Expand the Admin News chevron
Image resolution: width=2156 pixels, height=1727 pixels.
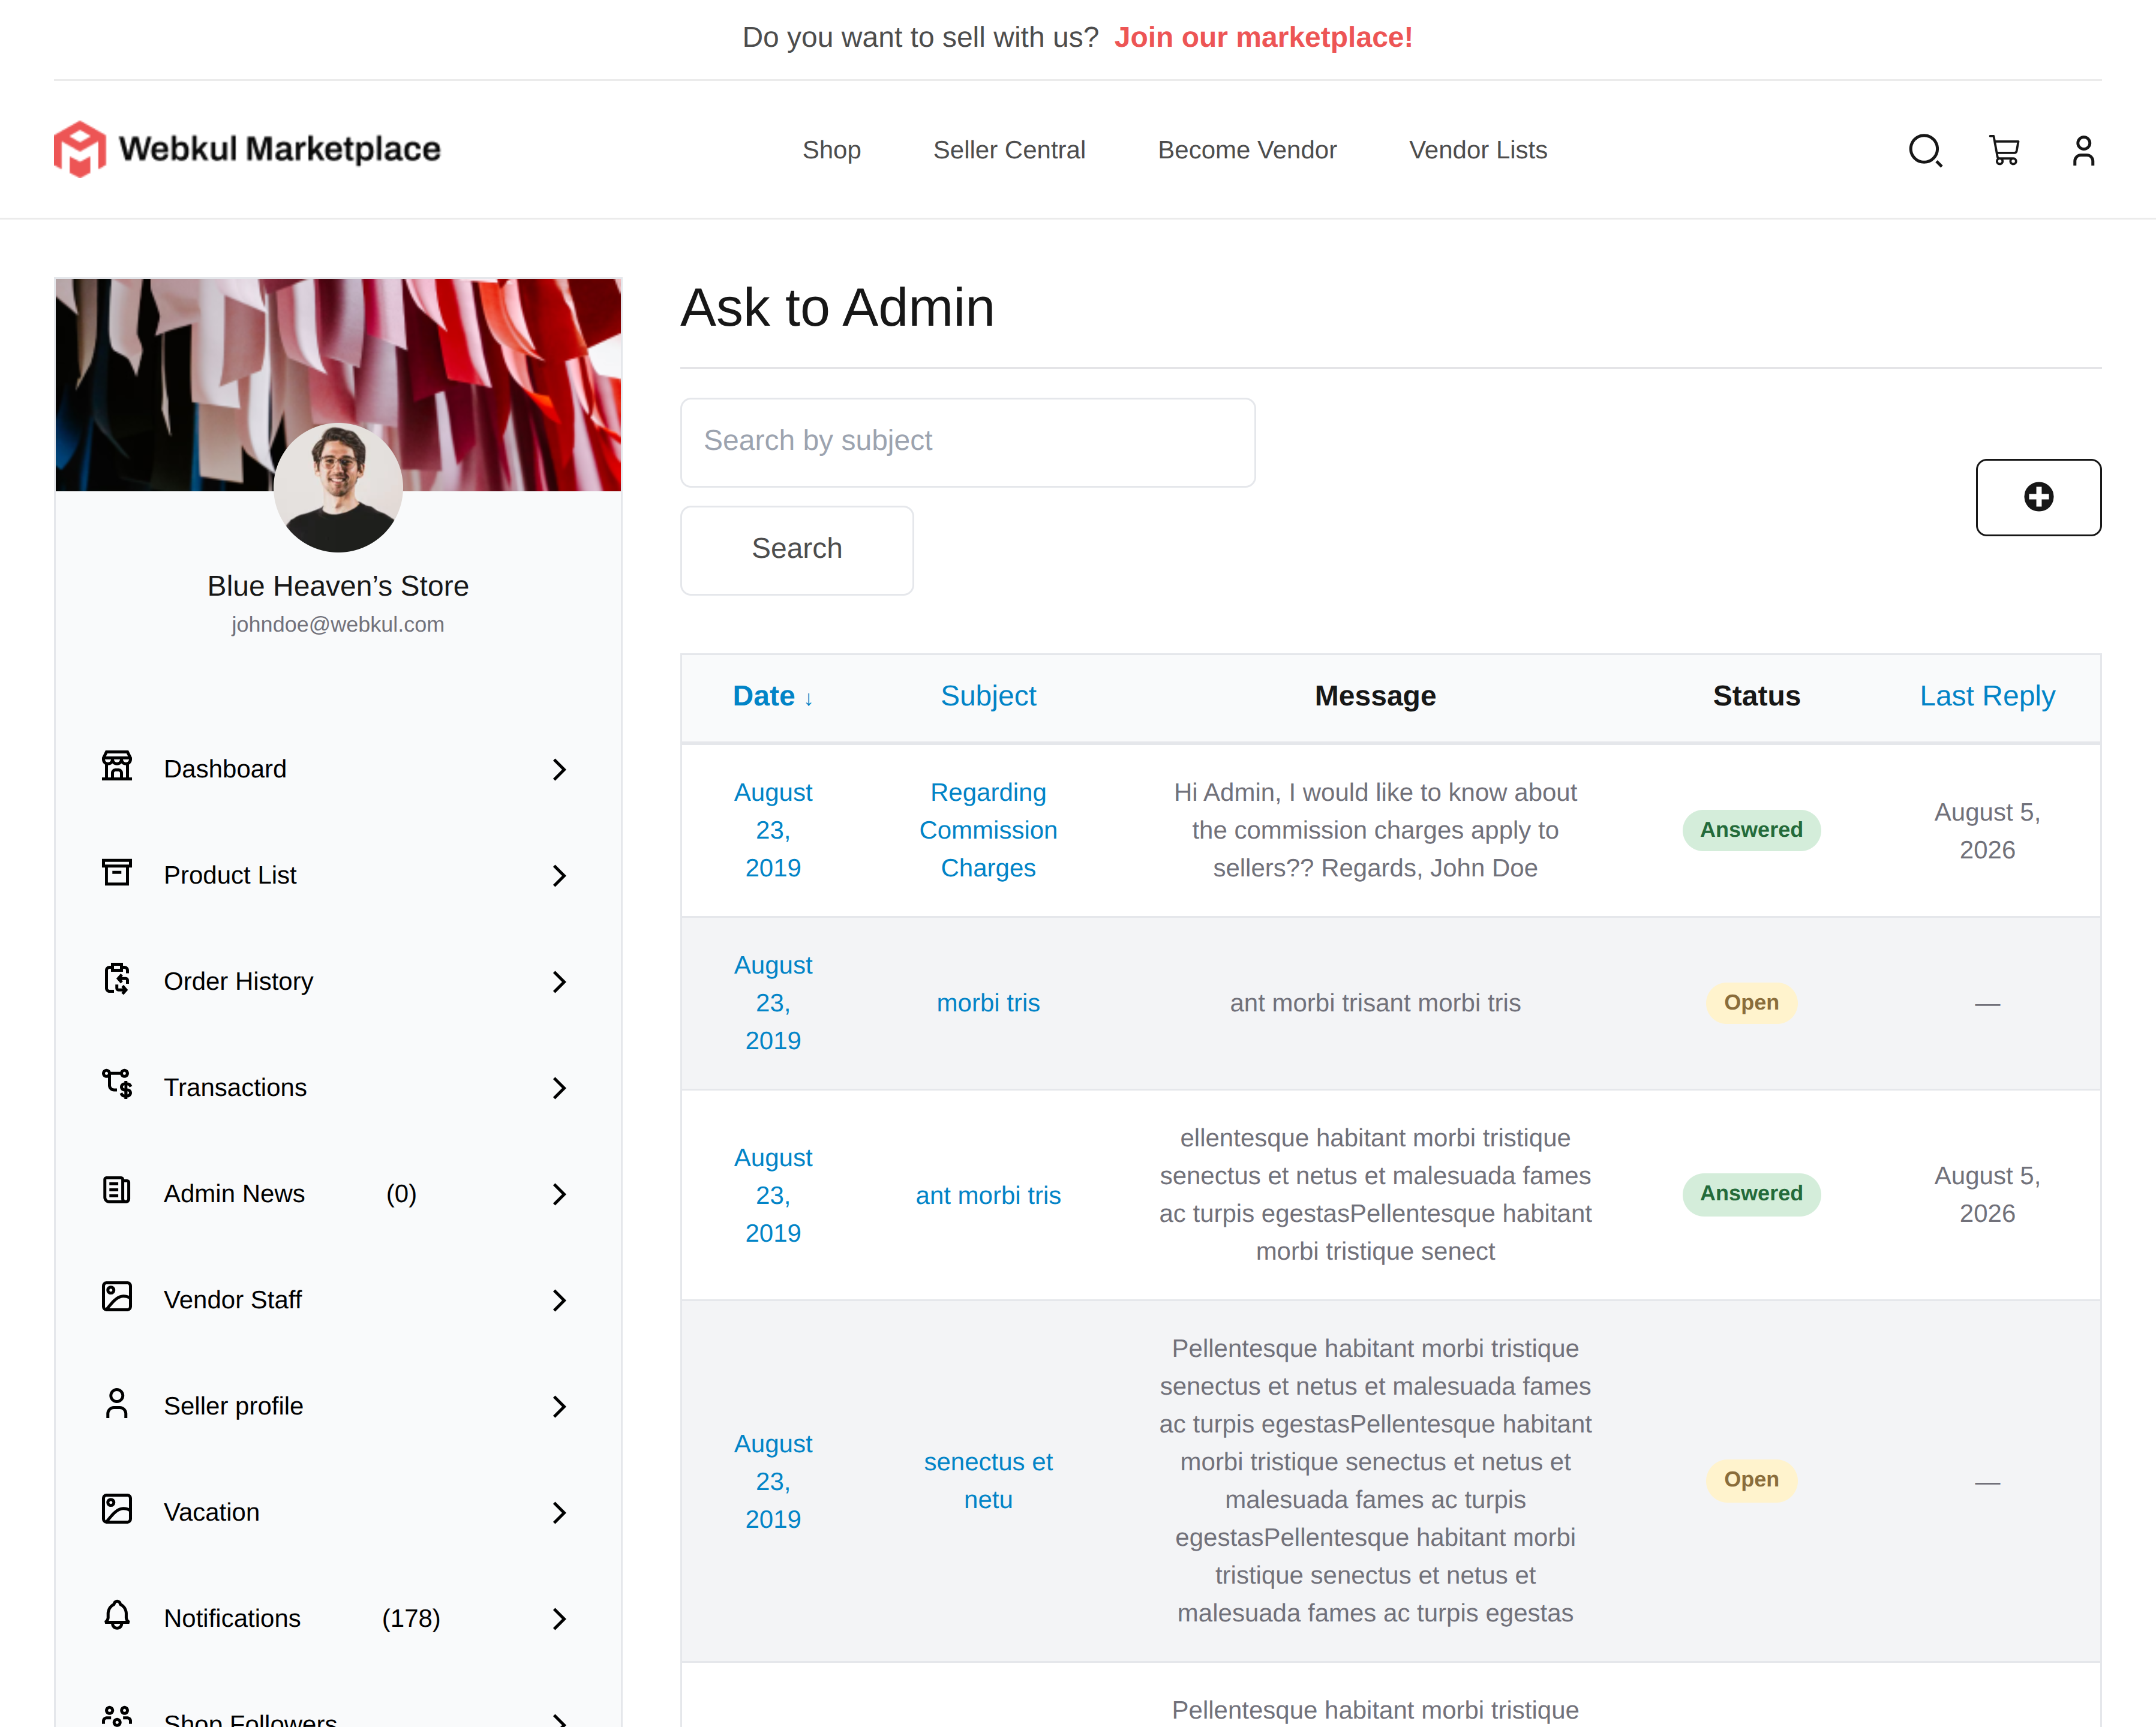click(559, 1194)
